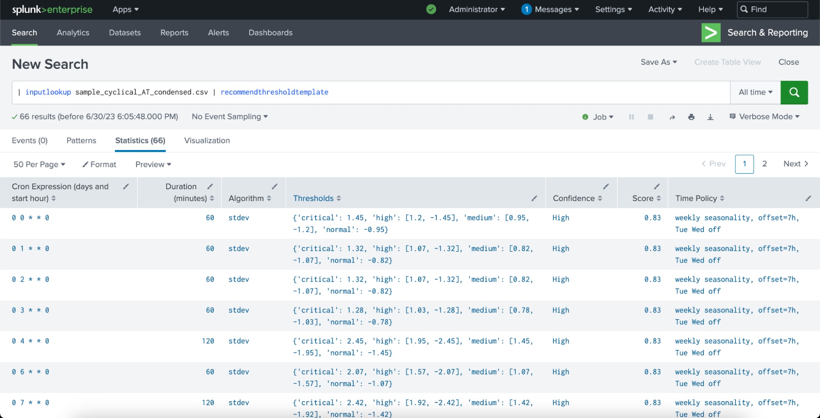Open the Reports nav tab

pos(174,32)
